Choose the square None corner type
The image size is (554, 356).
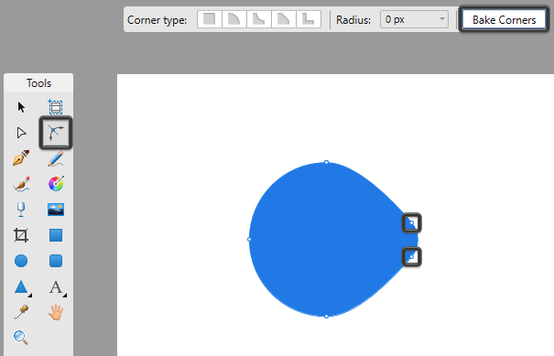[x=210, y=19]
